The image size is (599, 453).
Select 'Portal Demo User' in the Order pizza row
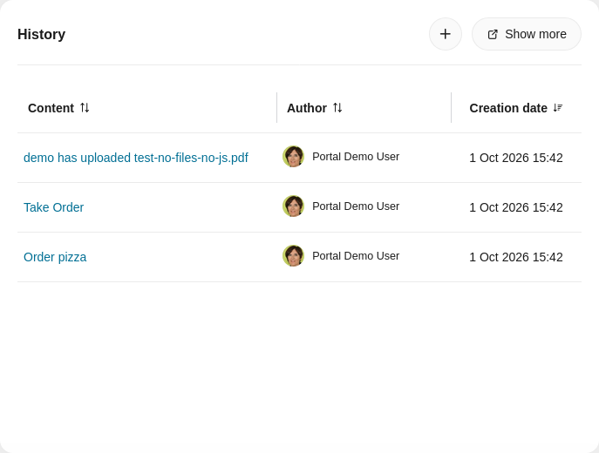coord(356,256)
